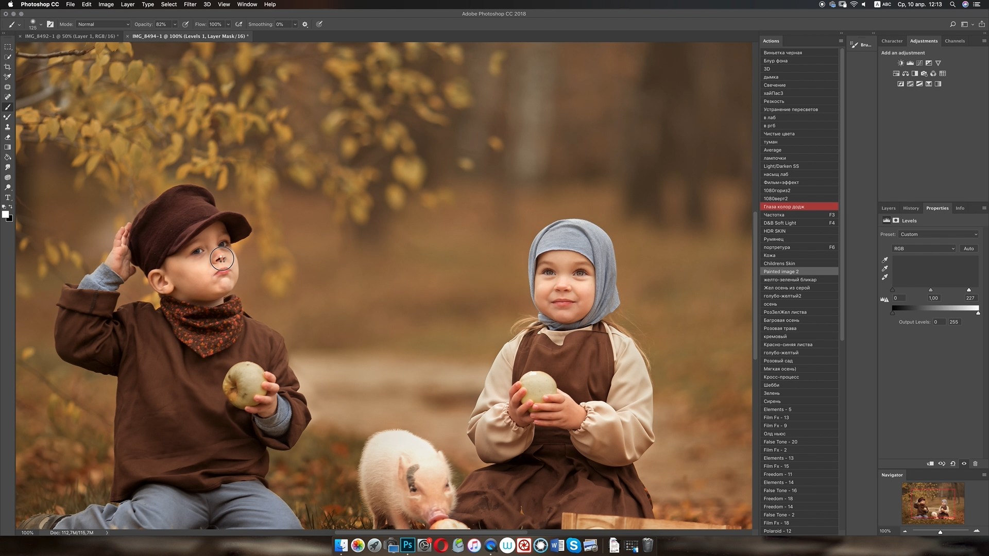The width and height of the screenshot is (989, 556).
Task: Open the RGB channel dropdown
Action: click(924, 249)
